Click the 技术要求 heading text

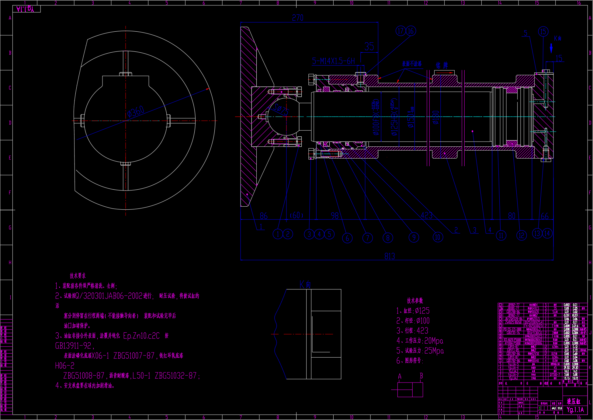click(78, 276)
